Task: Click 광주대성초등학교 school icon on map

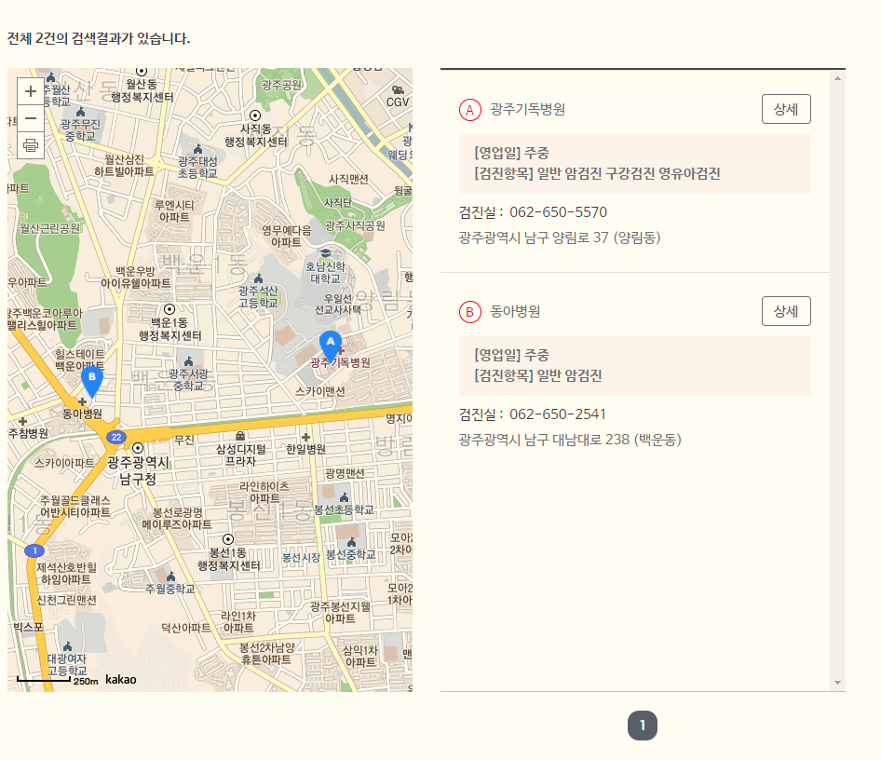Action: coord(197,149)
